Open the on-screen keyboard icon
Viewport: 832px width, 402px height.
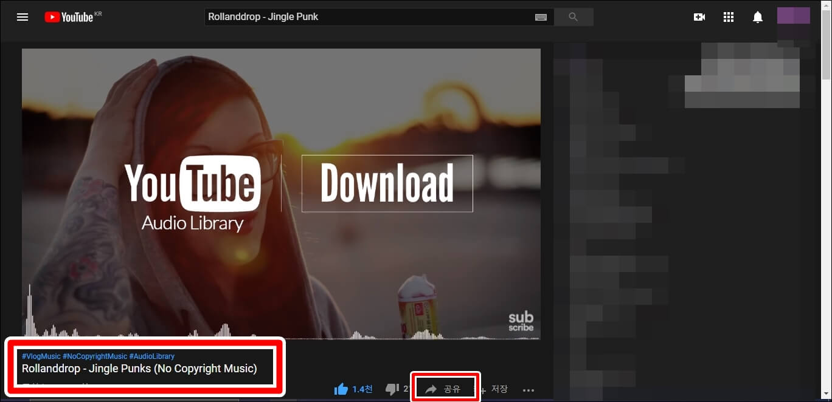tap(541, 18)
